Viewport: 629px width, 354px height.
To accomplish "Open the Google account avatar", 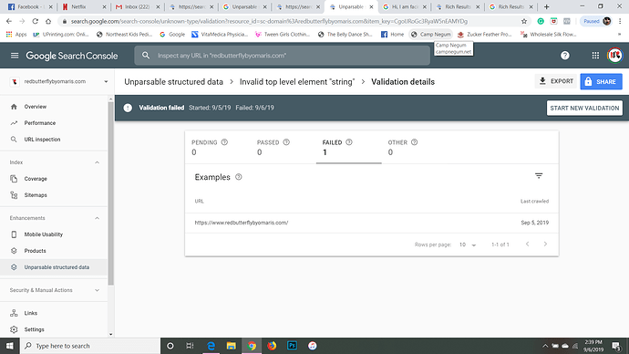I will [x=614, y=56].
